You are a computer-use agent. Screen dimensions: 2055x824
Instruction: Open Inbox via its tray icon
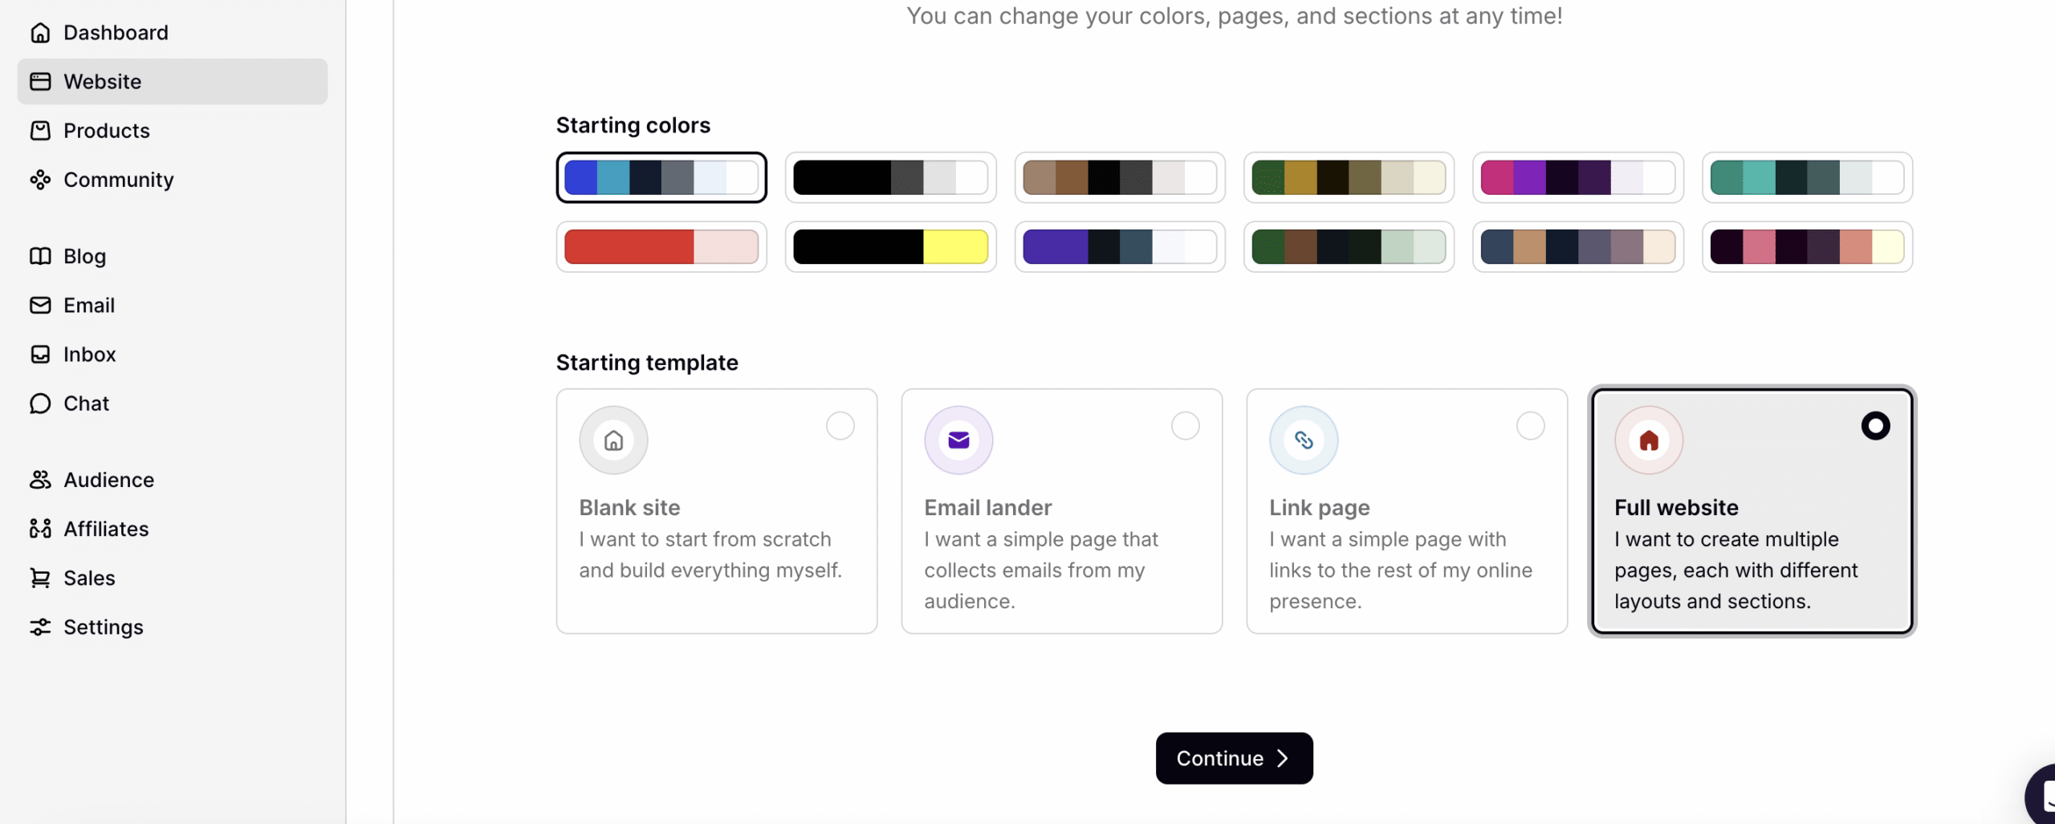pyautogui.click(x=40, y=354)
